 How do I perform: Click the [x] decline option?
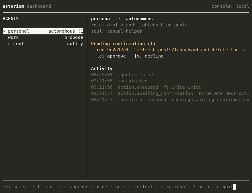(x=149, y=56)
